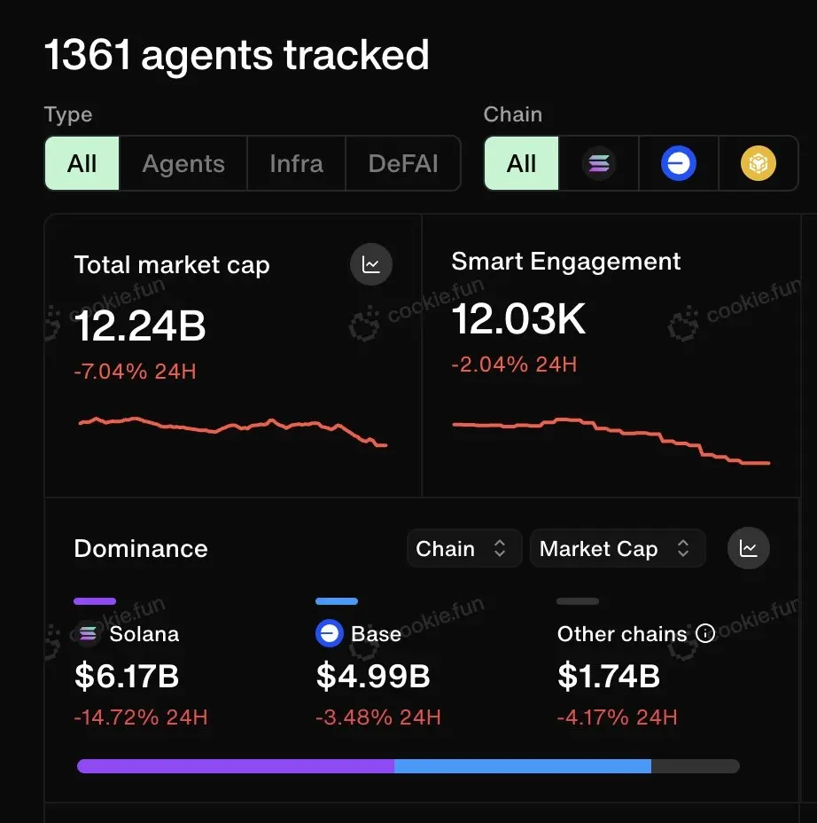Viewport: 817px width, 823px height.
Task: Click the Smart Engagement trend line chart
Action: point(611,439)
